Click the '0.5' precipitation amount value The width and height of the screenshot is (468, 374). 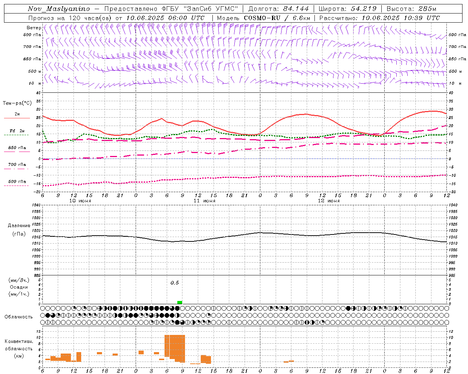coord(175,283)
